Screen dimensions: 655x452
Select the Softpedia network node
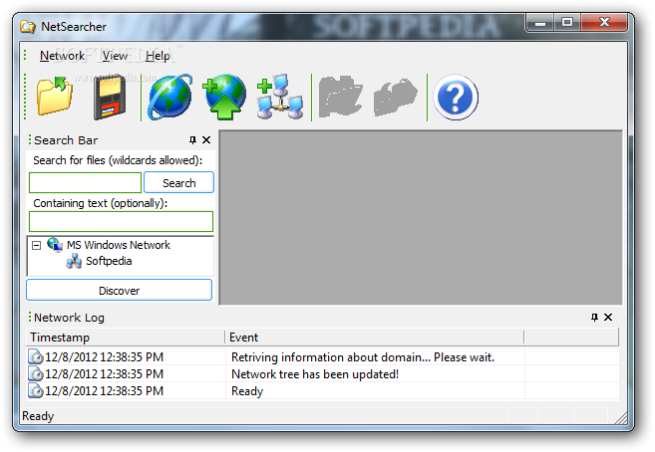pos(109,261)
